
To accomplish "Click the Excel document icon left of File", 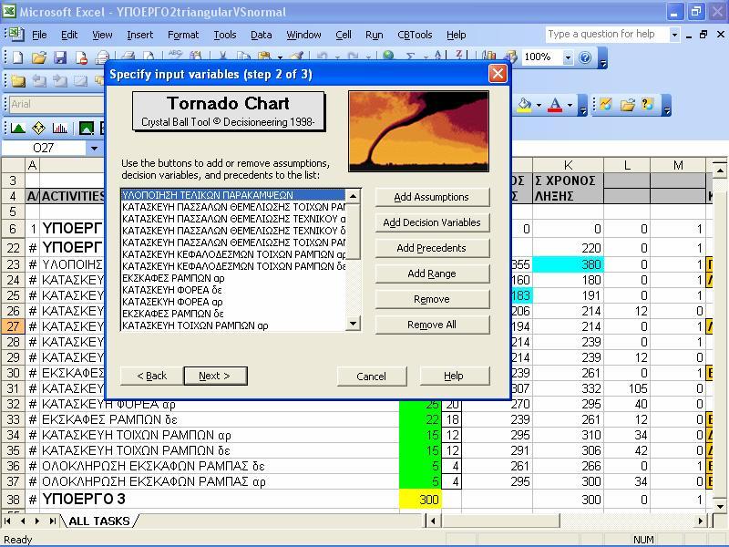I will pyautogui.click(x=16, y=35).
